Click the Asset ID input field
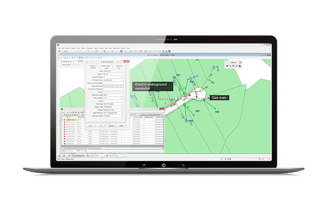Image resolution: width=327 pixels, height=212 pixels. click(113, 74)
